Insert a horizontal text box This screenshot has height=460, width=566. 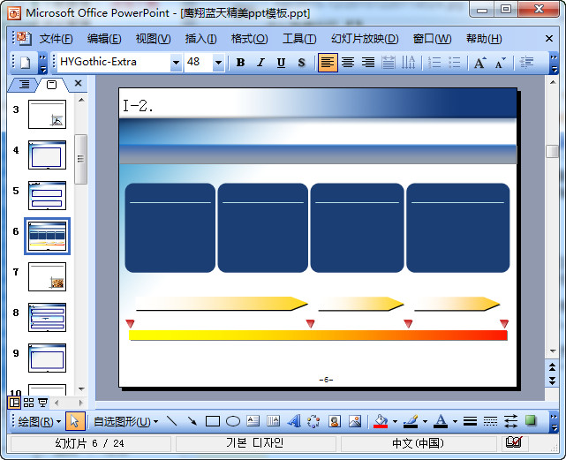tap(253, 421)
